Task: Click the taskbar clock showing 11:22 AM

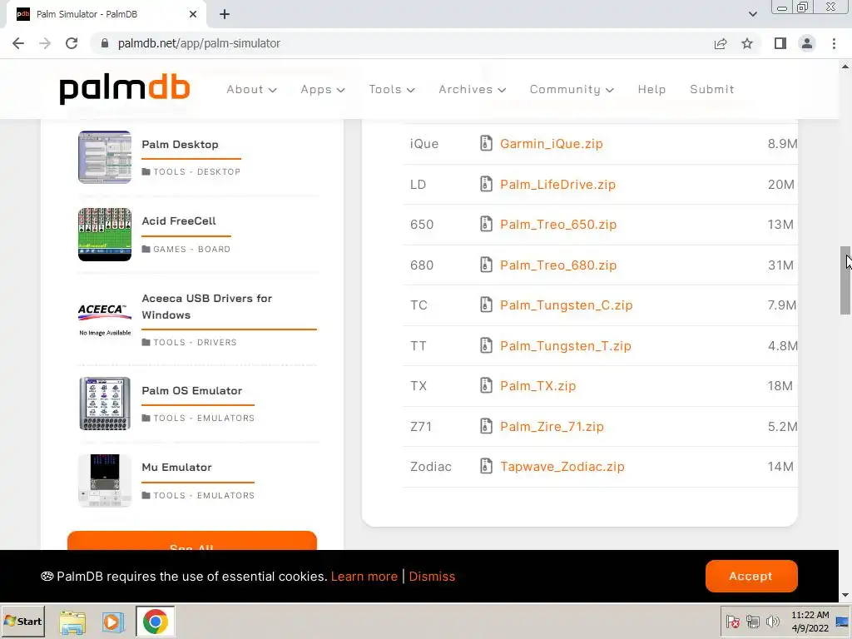Action: click(810, 622)
